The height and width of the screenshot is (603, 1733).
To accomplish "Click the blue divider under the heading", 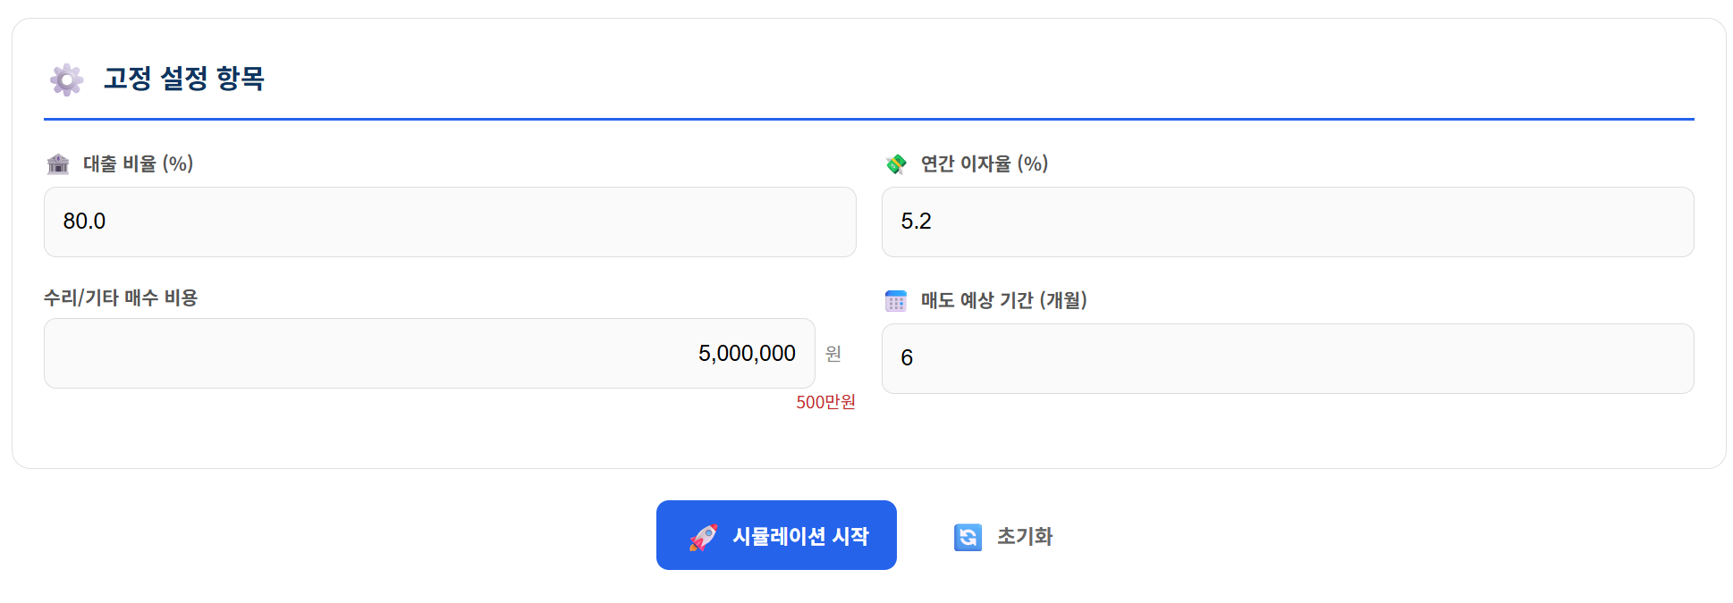I will pyautogui.click(x=867, y=115).
